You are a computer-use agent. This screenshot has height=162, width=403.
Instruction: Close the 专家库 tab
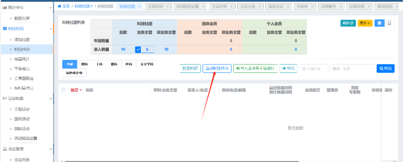[312, 6]
